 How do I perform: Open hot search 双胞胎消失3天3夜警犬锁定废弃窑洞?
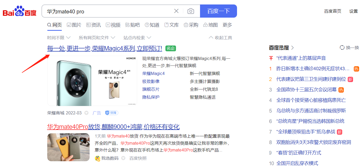314,142
